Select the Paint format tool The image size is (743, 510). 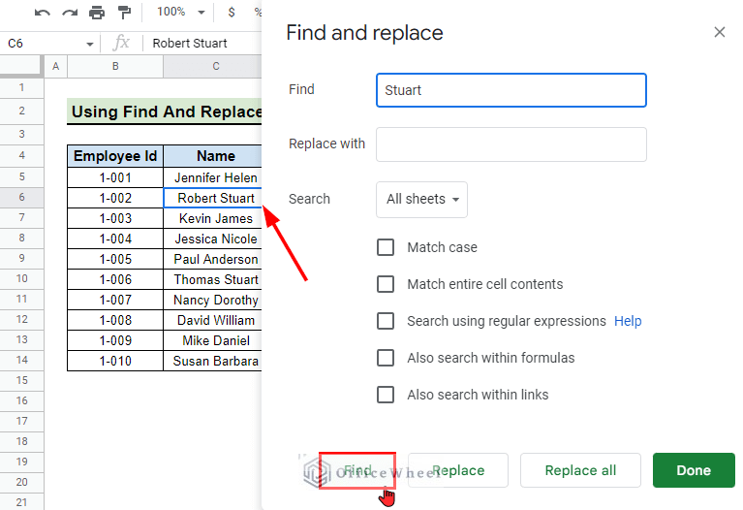click(124, 13)
